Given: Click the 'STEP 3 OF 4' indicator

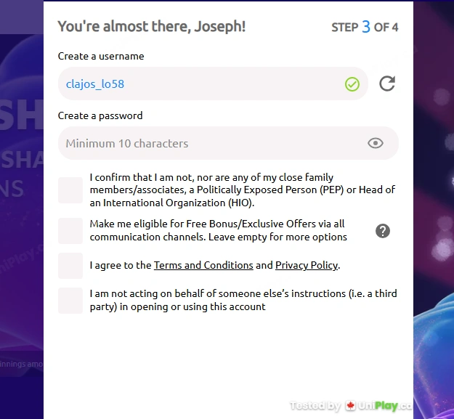Looking at the screenshot, I should [x=365, y=27].
